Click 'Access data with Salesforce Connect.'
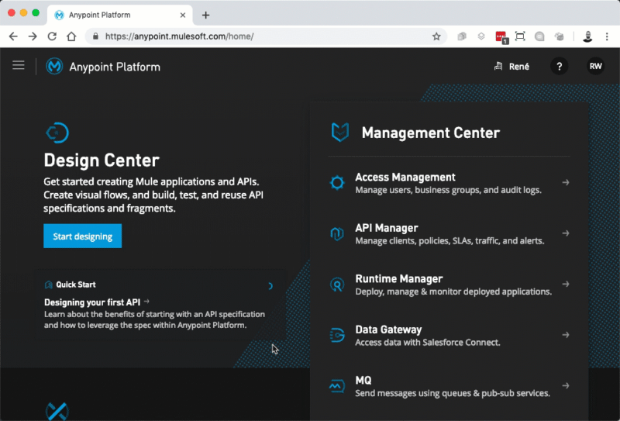Screen dimensions: 620x421 click(x=428, y=343)
